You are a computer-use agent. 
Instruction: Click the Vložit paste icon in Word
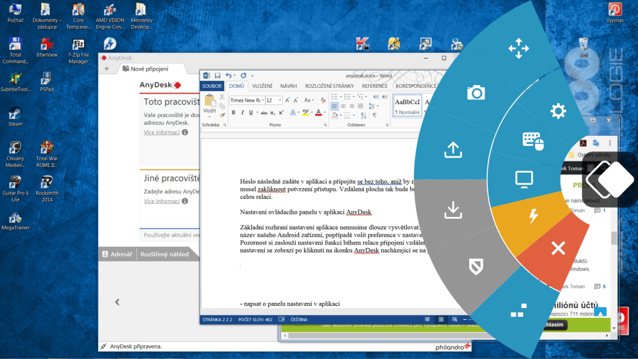click(209, 101)
